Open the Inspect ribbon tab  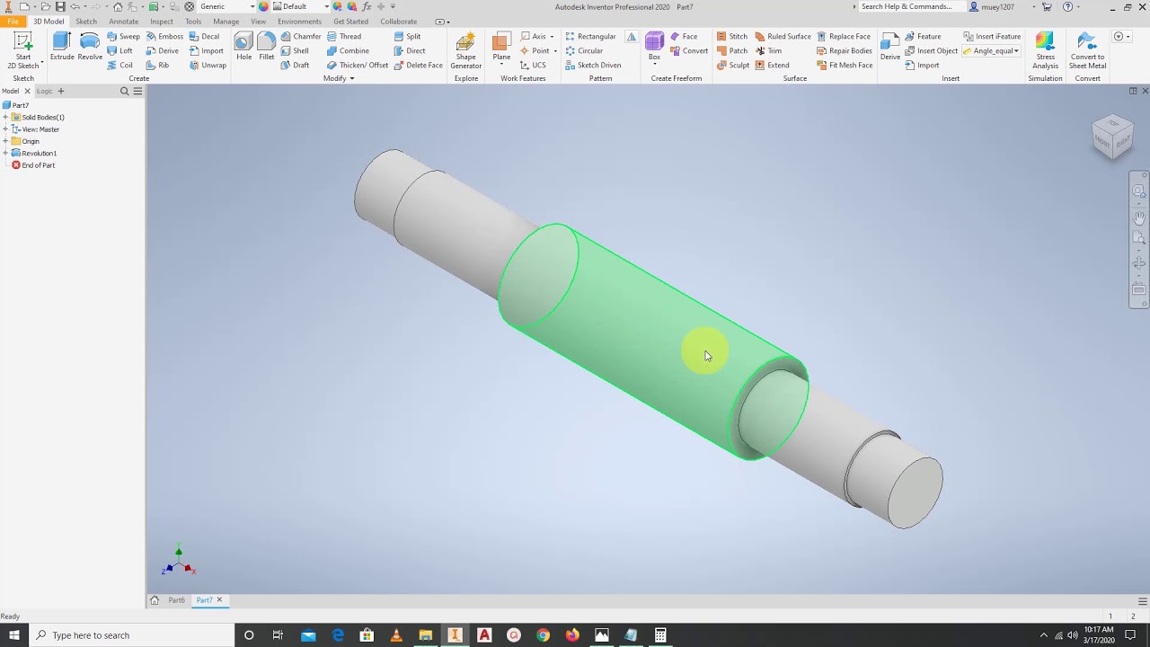coord(162,22)
